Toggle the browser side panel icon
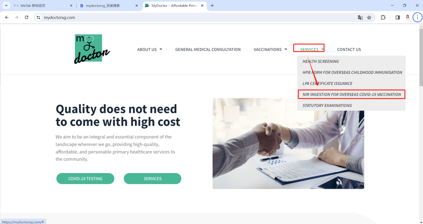The width and height of the screenshot is (423, 224). point(398,18)
